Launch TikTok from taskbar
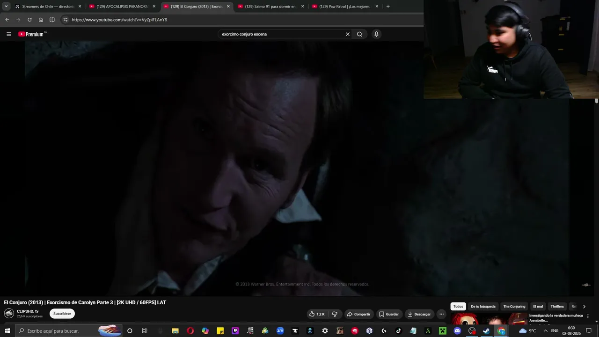This screenshot has width=599, height=337. click(399, 331)
